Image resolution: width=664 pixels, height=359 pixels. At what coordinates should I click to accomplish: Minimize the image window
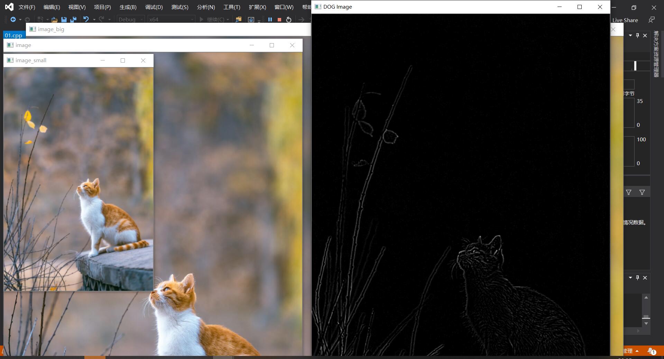click(251, 45)
